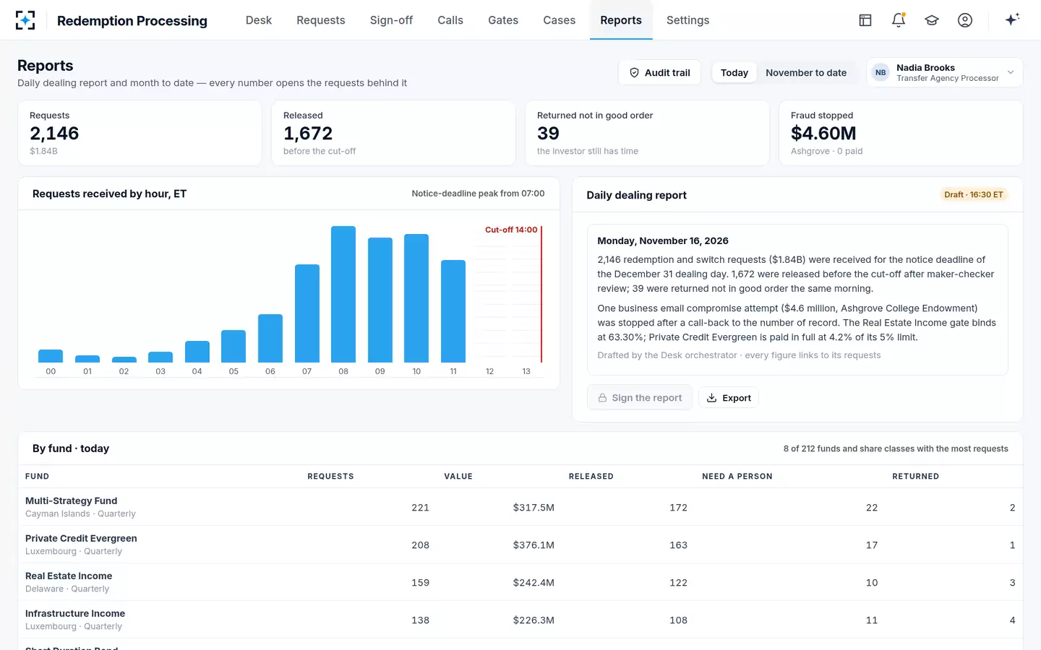Open the graduation cap training icon
The image size is (1041, 650).
tap(931, 20)
